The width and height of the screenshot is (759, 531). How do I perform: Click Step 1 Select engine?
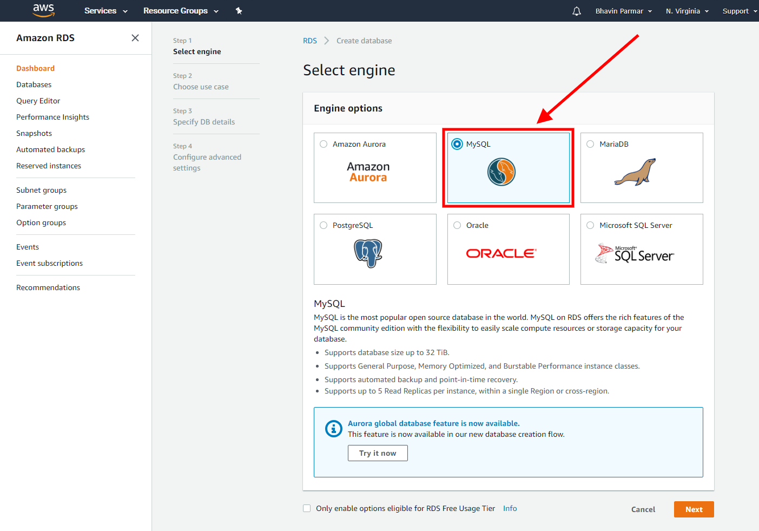[197, 47]
